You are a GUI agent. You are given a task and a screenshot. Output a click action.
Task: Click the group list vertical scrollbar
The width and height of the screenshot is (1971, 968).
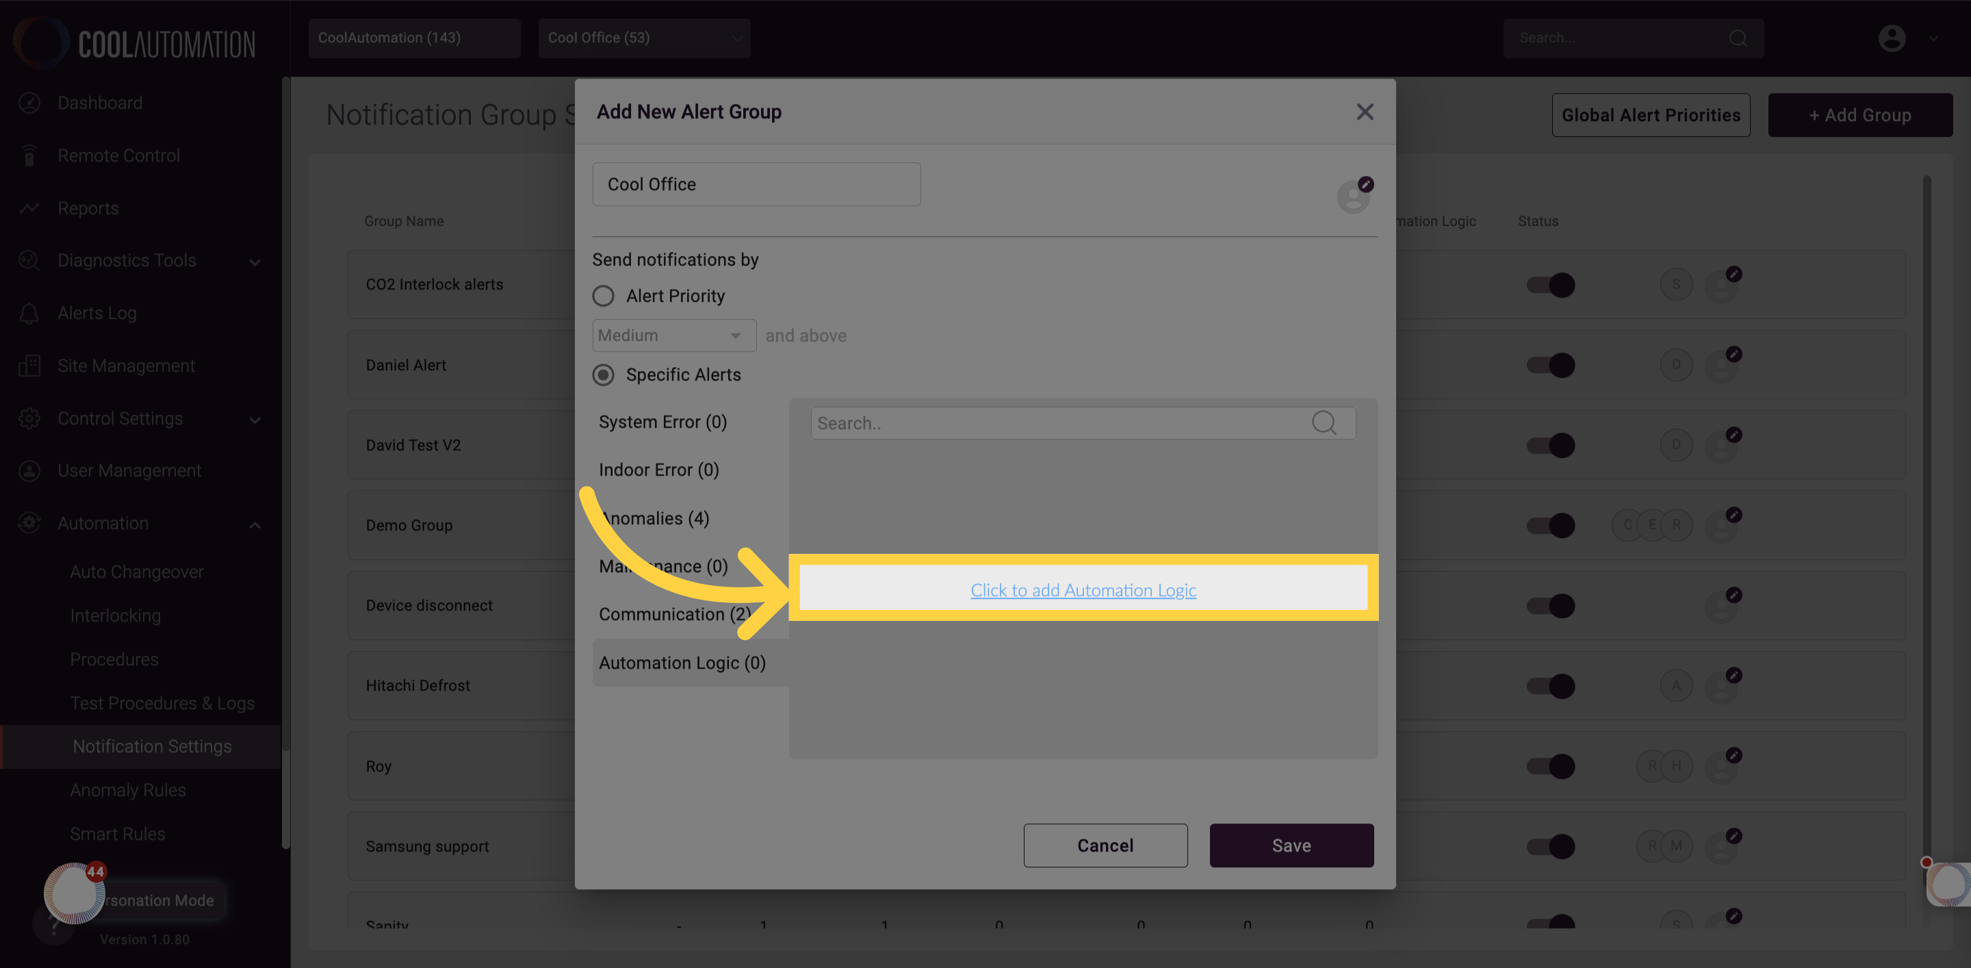tap(1926, 520)
